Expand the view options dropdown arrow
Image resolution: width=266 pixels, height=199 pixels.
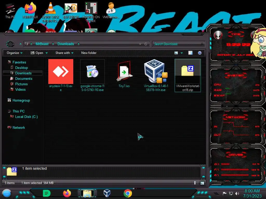coord(182,53)
